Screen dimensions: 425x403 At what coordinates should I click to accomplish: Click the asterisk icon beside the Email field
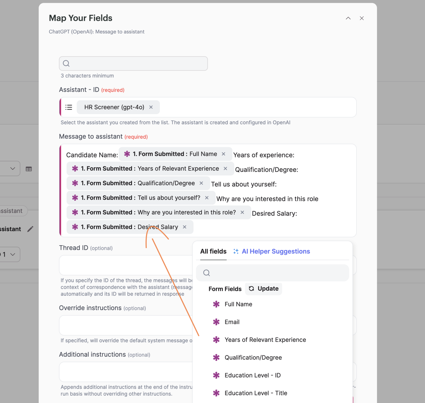(x=216, y=322)
